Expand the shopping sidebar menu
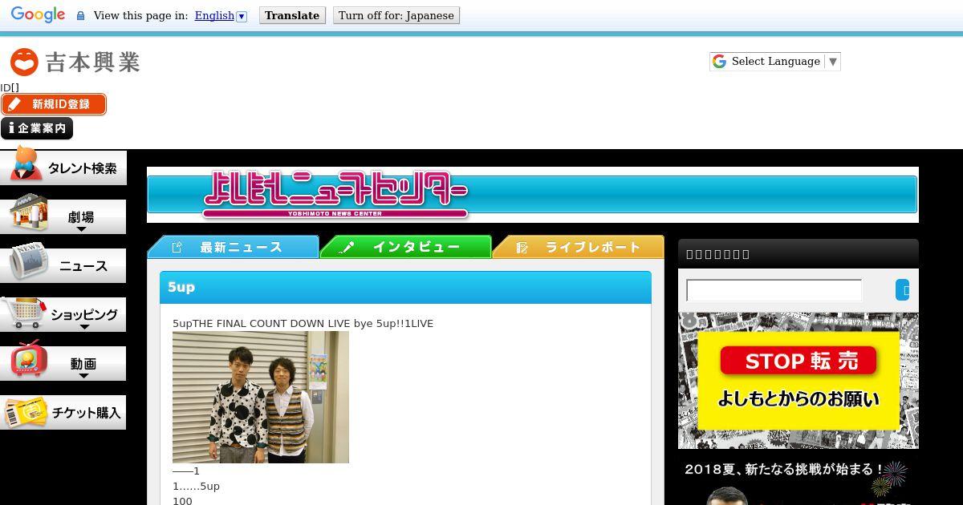The image size is (963, 505). (63, 314)
